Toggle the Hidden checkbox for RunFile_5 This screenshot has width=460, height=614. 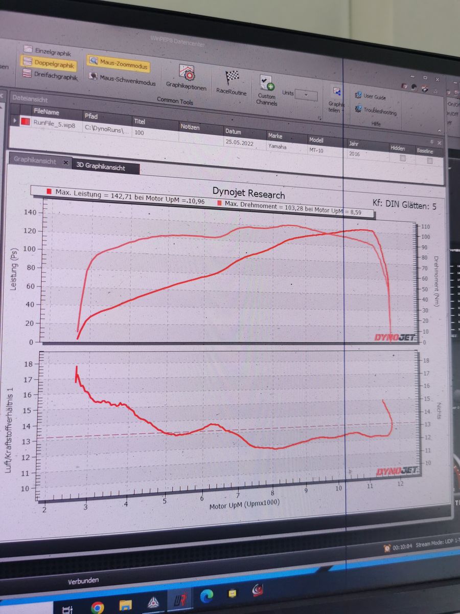(x=403, y=159)
